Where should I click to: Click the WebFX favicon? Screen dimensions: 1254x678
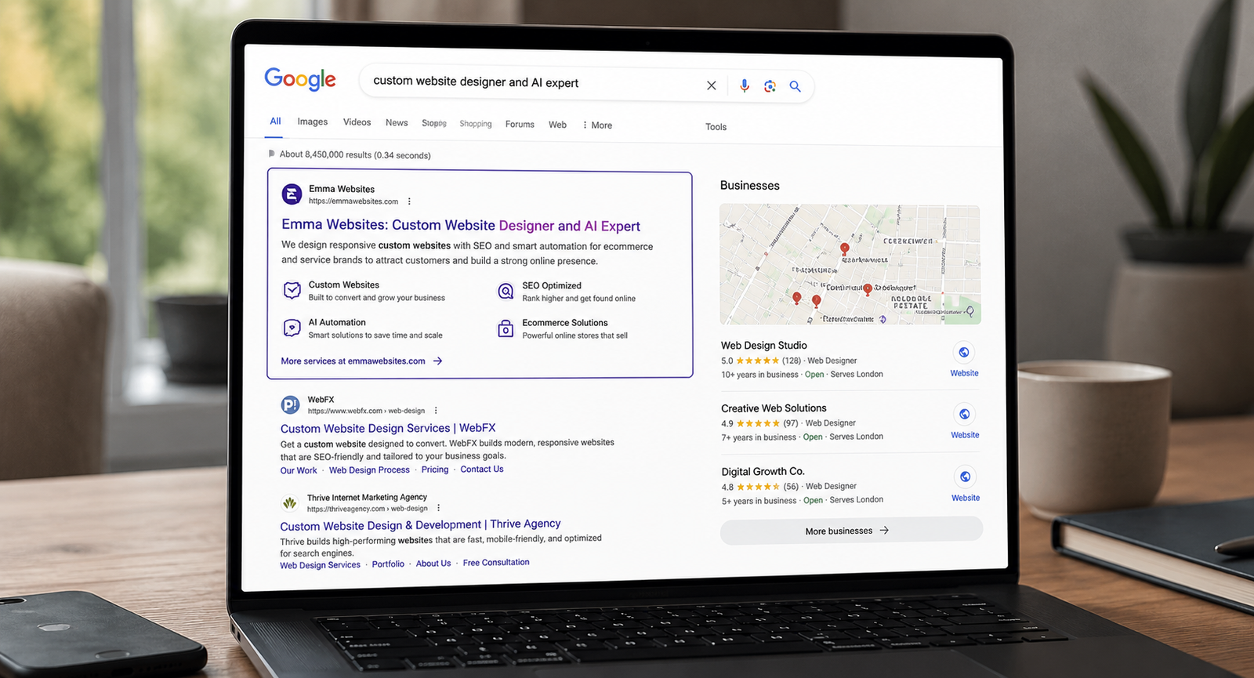pos(290,405)
